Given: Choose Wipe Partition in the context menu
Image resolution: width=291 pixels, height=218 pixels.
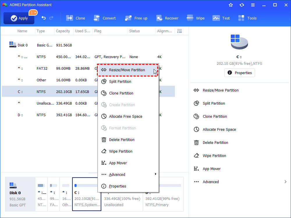Looking at the screenshot, I should coord(128,151).
